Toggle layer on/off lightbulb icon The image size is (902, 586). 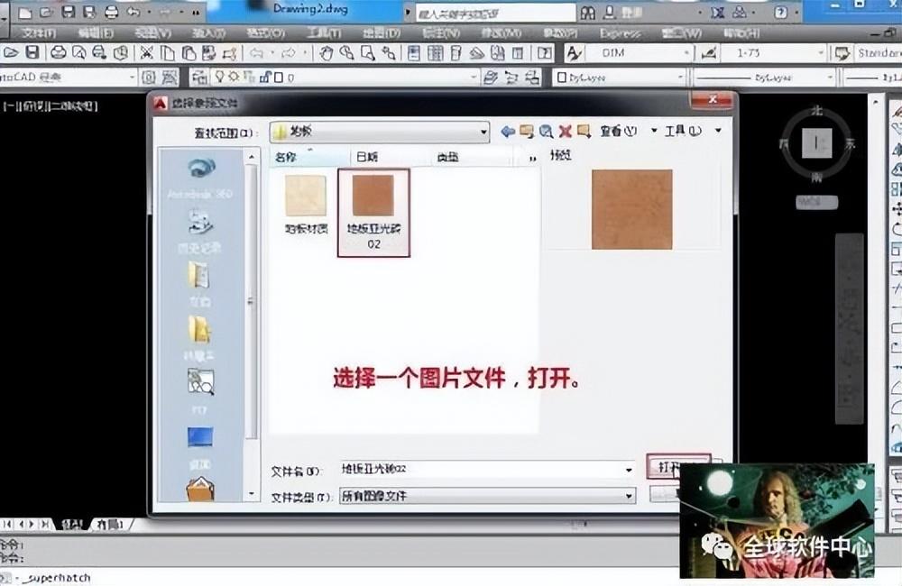[x=219, y=77]
